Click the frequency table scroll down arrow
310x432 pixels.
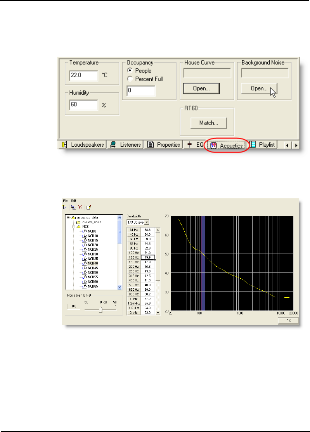158,313
